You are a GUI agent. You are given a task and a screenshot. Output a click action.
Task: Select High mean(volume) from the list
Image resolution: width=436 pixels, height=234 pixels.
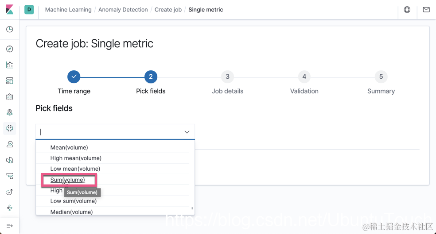pyautogui.click(x=76, y=158)
